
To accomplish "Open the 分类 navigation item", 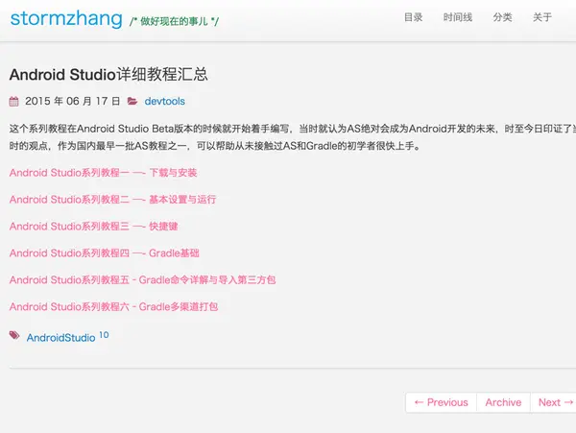I will (x=502, y=17).
